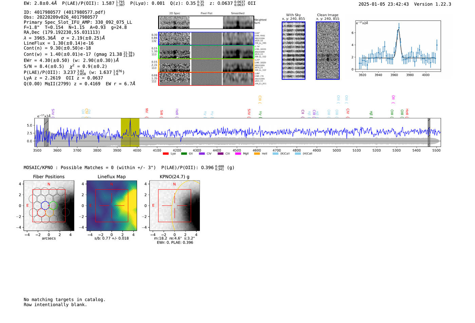Click the LineFlux = 1.30(±0.14)e-16 text
This screenshot has width=475, height=323.
pos(59,43)
